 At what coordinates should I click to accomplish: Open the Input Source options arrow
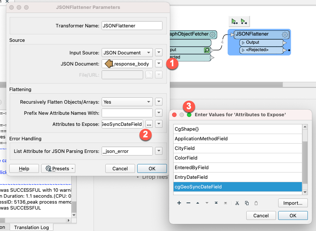click(159, 53)
